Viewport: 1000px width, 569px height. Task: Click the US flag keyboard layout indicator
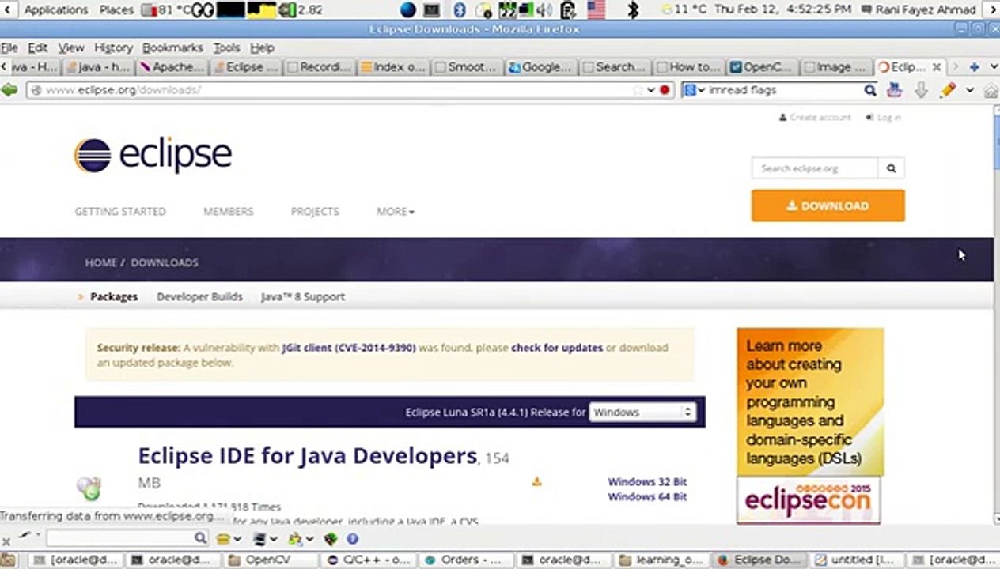[x=596, y=9]
